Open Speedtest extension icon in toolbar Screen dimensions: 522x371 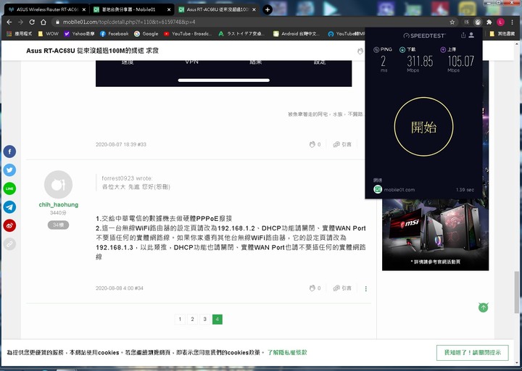(478, 22)
